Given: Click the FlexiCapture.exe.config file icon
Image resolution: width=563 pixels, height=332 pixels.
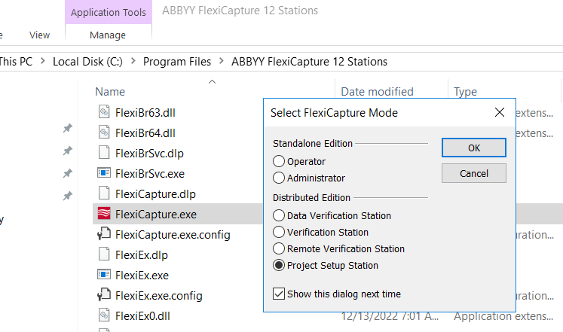Looking at the screenshot, I should click(104, 233).
